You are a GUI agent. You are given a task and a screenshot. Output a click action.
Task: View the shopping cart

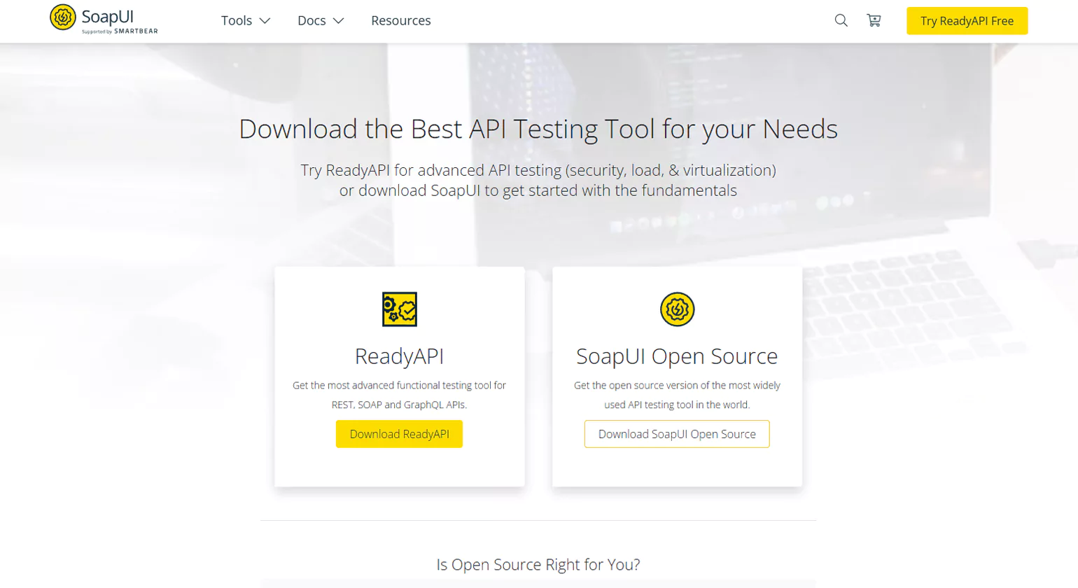(x=874, y=20)
